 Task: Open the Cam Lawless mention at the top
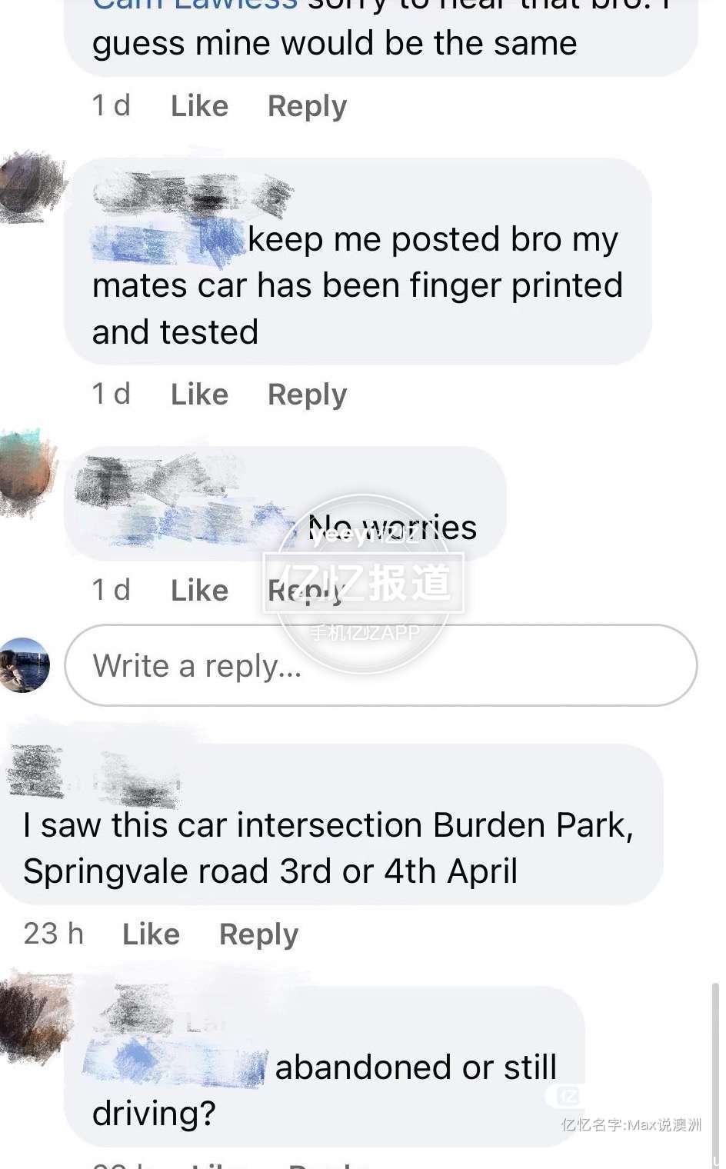pyautogui.click(x=195, y=5)
